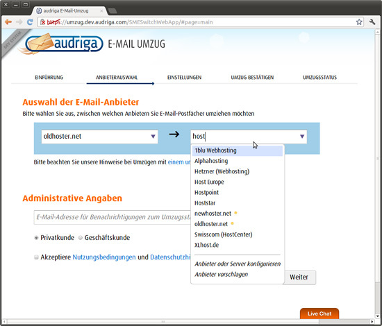Click the Weiter button
Image resolution: width=382 pixels, height=326 pixels.
[x=299, y=277]
